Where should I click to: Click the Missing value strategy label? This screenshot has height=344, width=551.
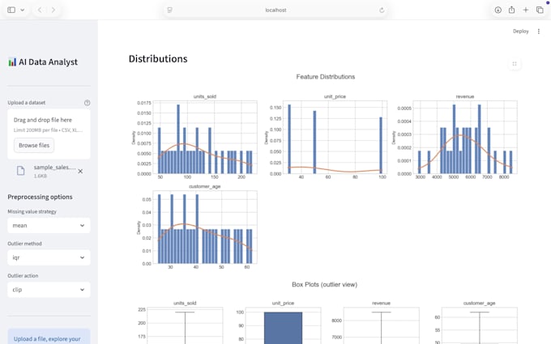(32, 211)
